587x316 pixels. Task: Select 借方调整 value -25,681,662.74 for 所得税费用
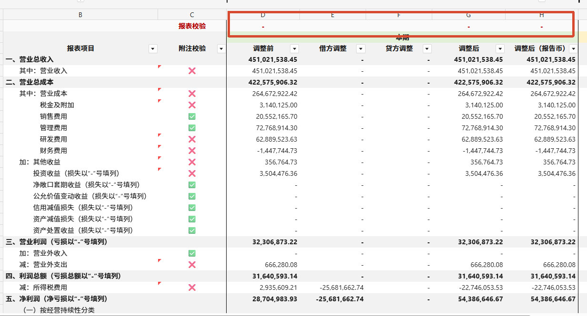[342, 287]
